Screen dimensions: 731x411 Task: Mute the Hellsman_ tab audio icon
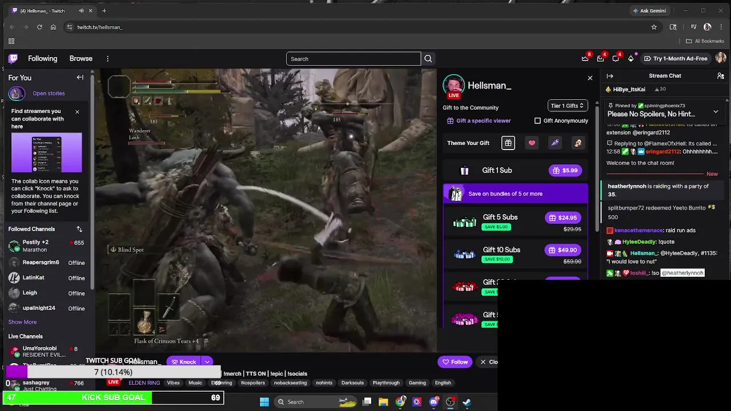81,10
